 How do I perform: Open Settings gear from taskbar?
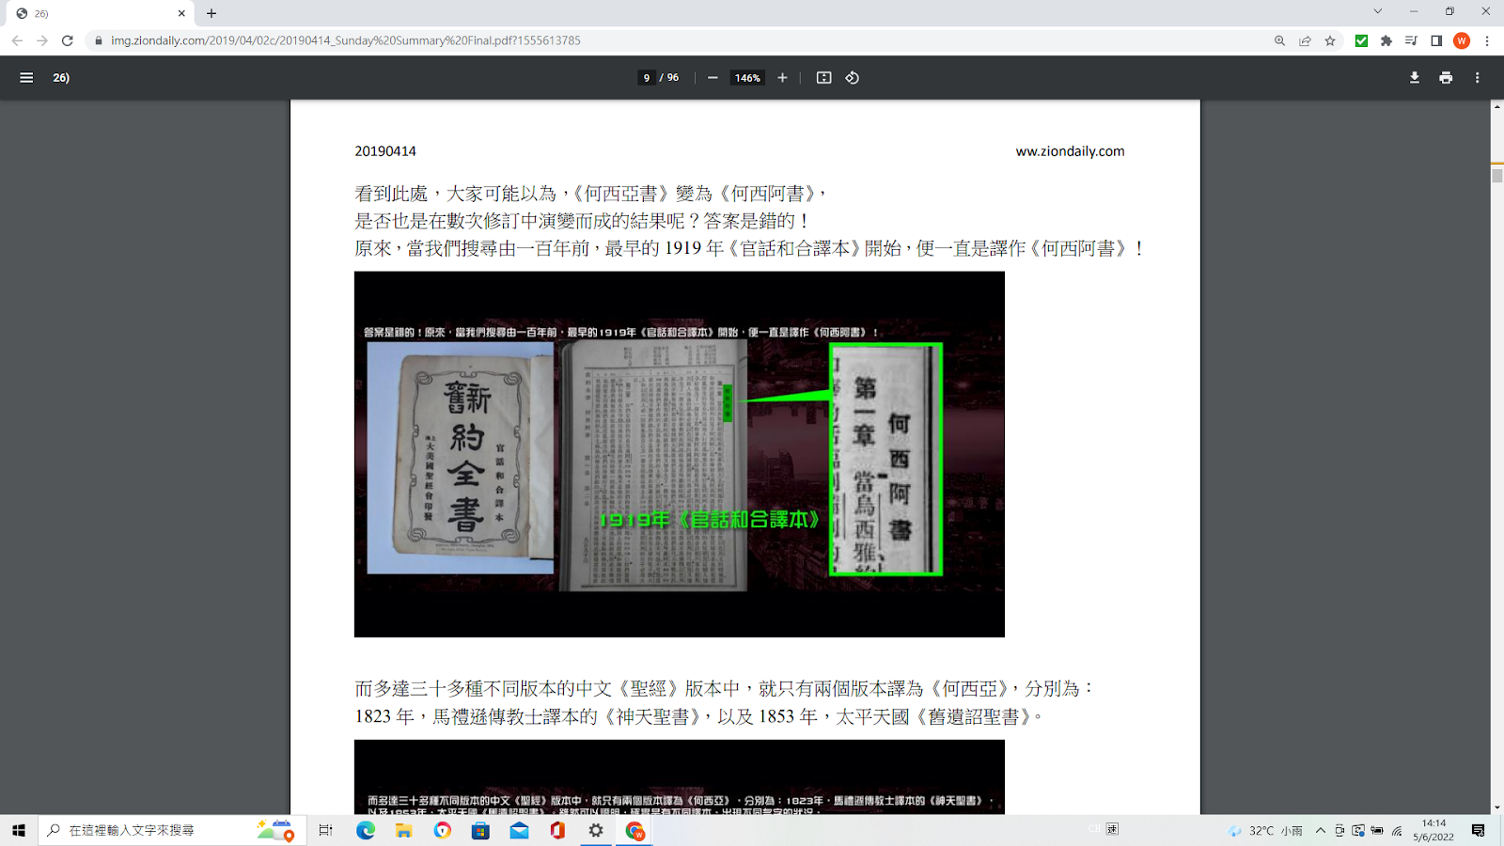(x=596, y=830)
